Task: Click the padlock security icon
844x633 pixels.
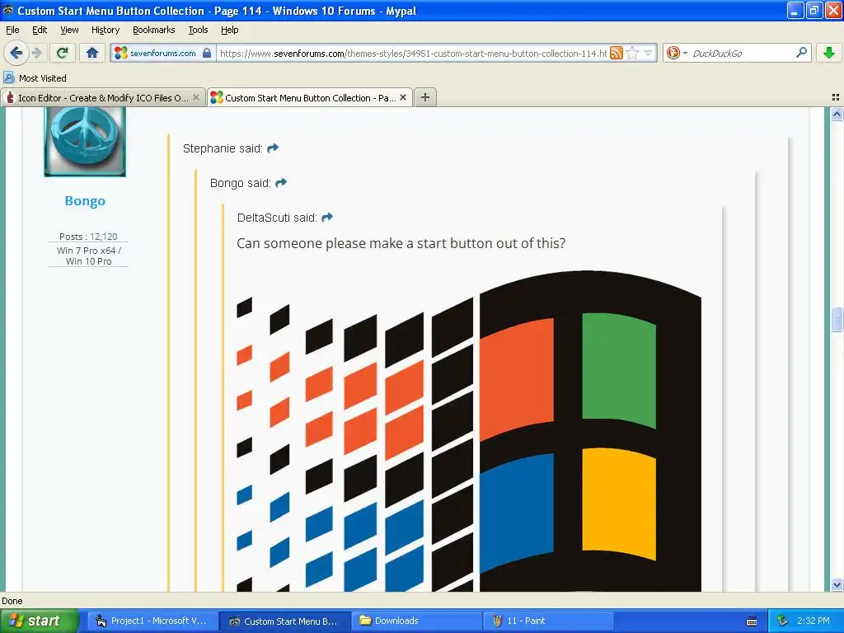Action: pyautogui.click(x=207, y=53)
